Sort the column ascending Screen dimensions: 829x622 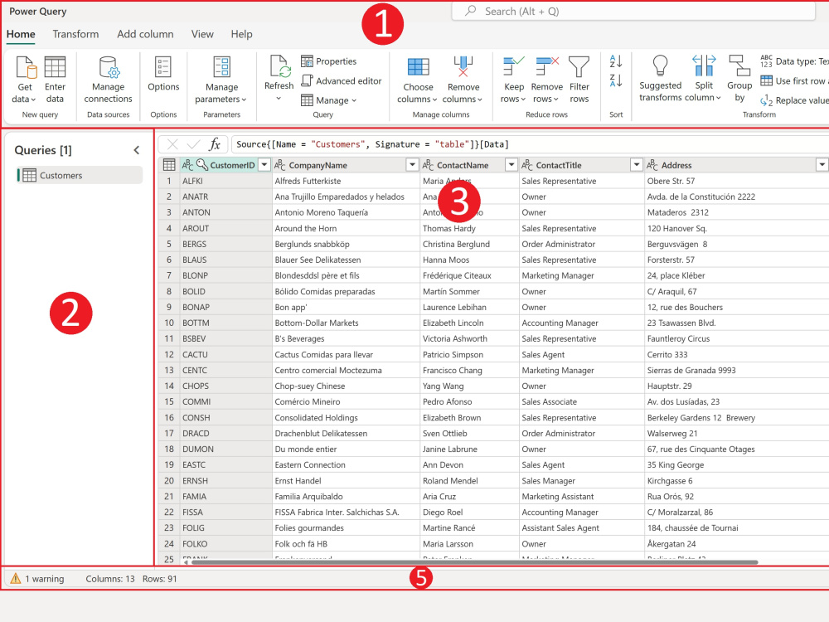click(x=615, y=61)
